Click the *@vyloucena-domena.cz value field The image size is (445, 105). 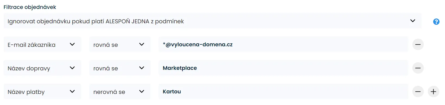tap(283, 44)
